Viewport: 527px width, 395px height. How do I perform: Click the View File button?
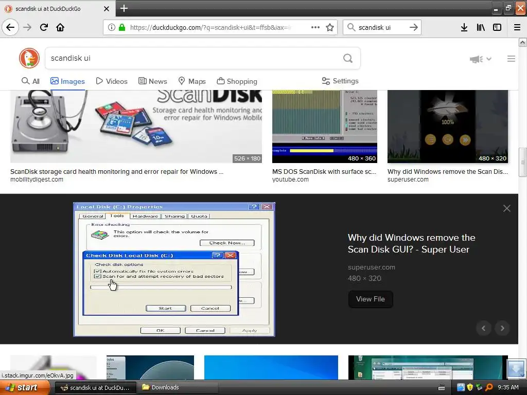tap(371, 299)
